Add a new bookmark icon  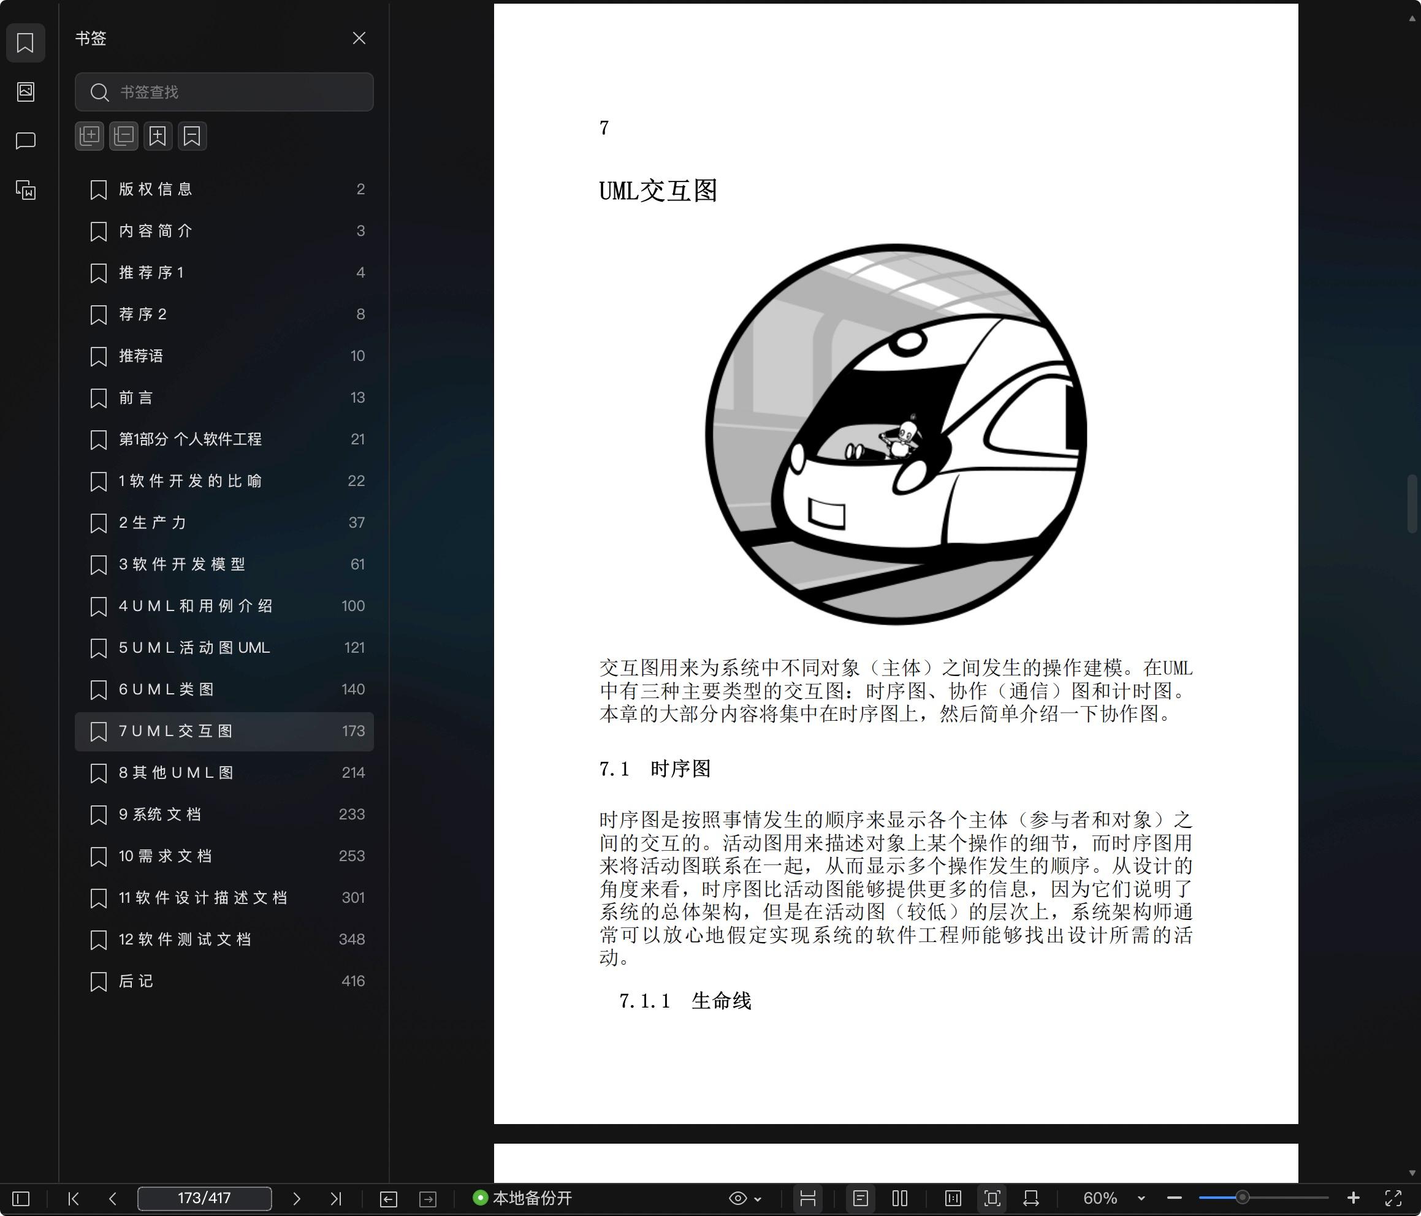point(158,136)
